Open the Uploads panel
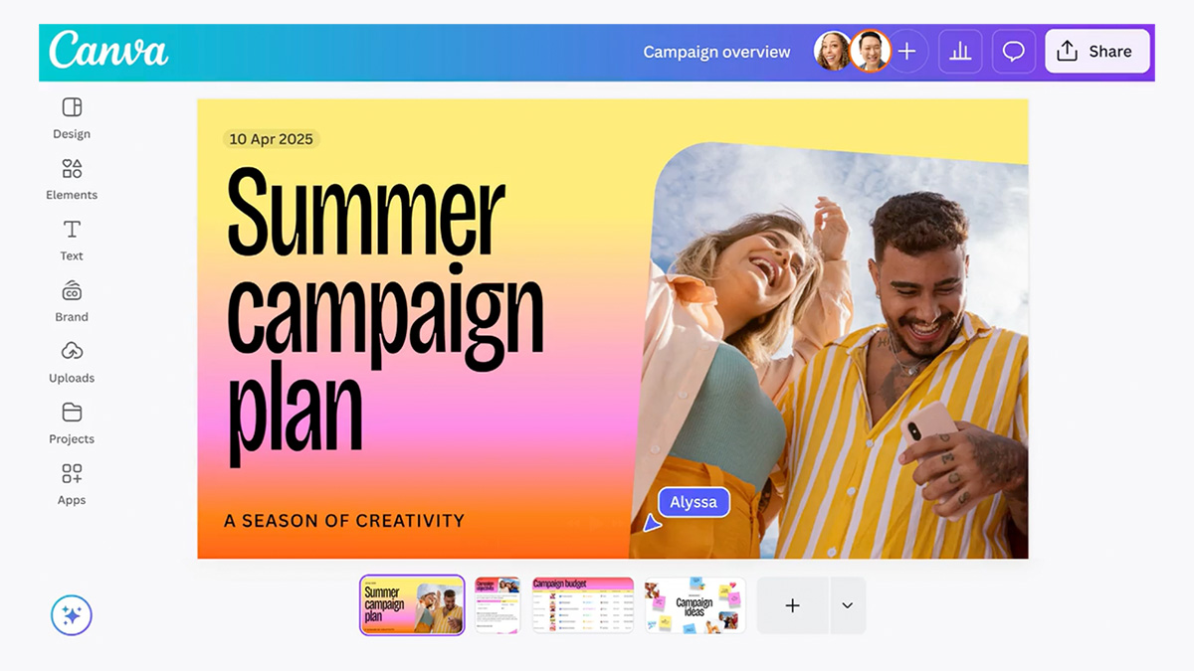The height and width of the screenshot is (671, 1194). pos(72,363)
